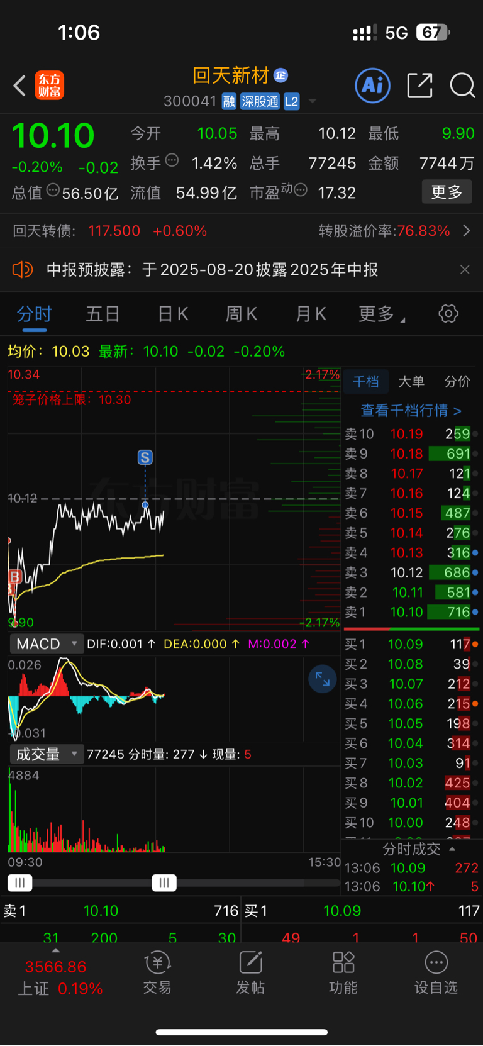This screenshot has width=483, height=1046.
Task: Expand the stock code dropdown arrow
Action: (313, 101)
